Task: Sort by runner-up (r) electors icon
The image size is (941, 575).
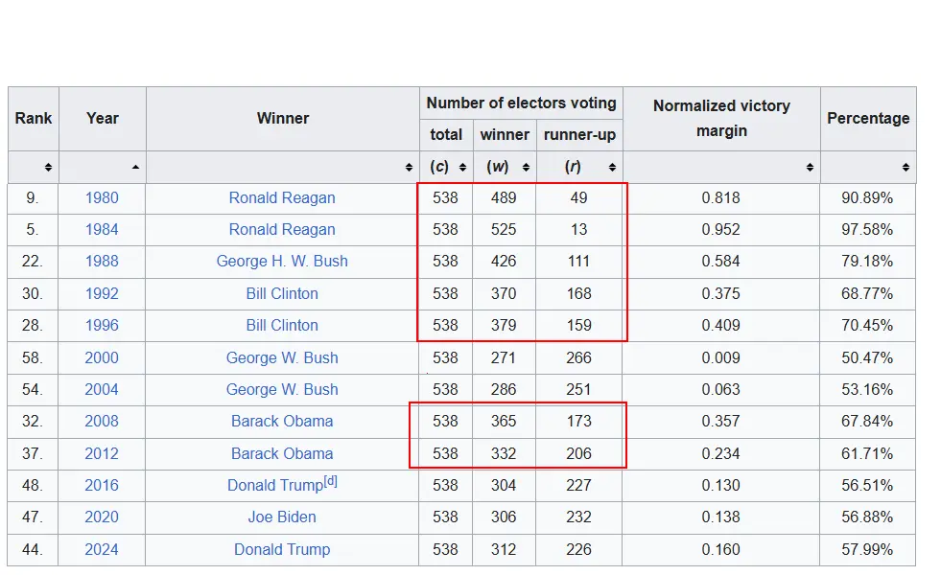Action: (x=613, y=167)
